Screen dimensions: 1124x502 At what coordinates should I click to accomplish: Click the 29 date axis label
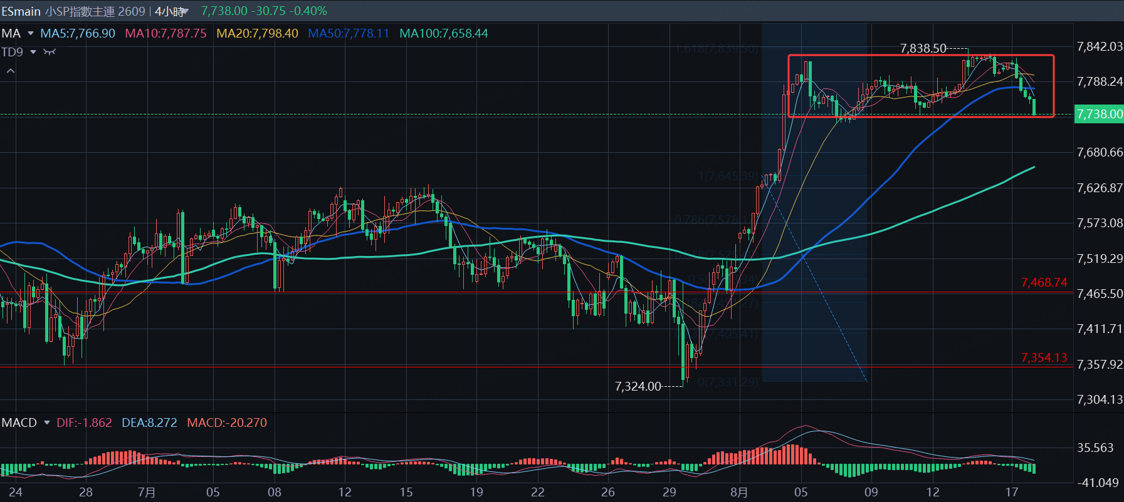pyautogui.click(x=670, y=493)
